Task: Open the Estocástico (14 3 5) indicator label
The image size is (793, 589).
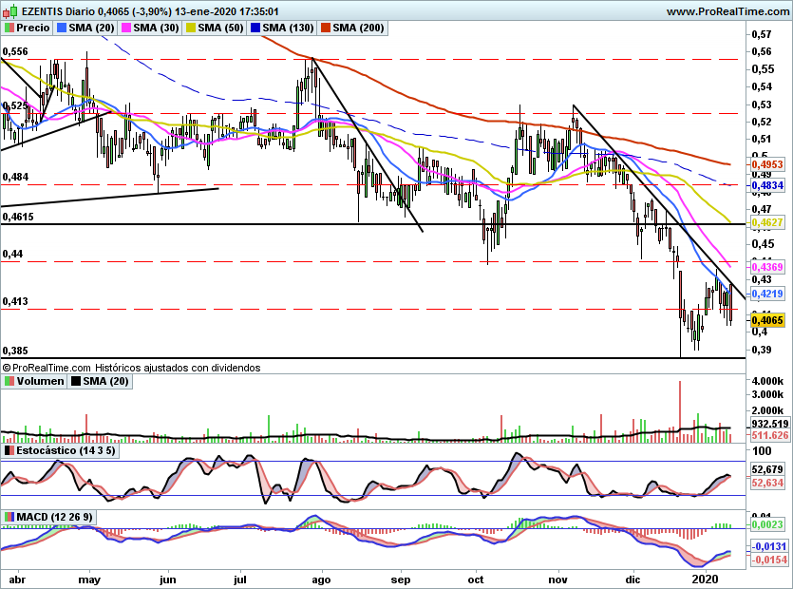Action: (x=66, y=450)
